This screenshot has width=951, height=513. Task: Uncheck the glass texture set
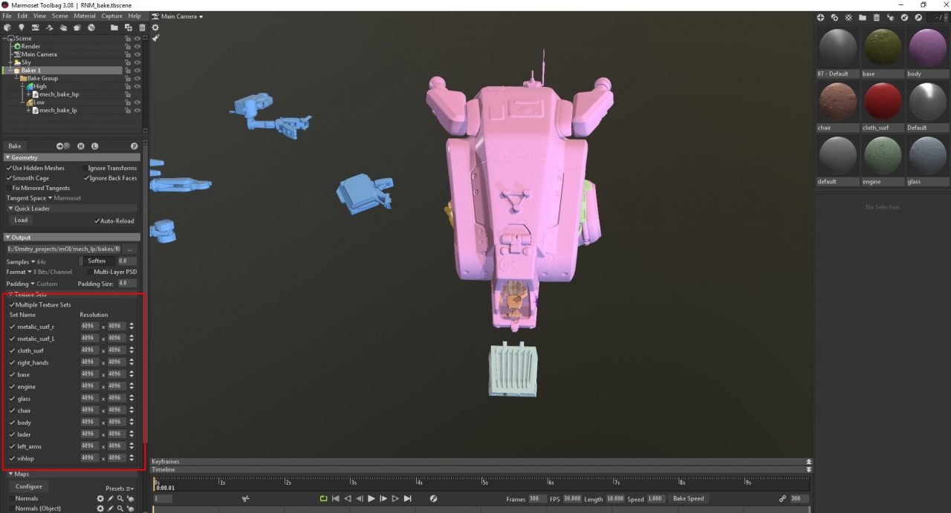(10, 398)
